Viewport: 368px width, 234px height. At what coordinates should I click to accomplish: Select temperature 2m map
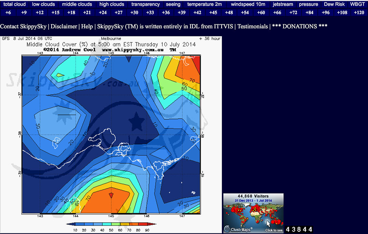[204, 4]
